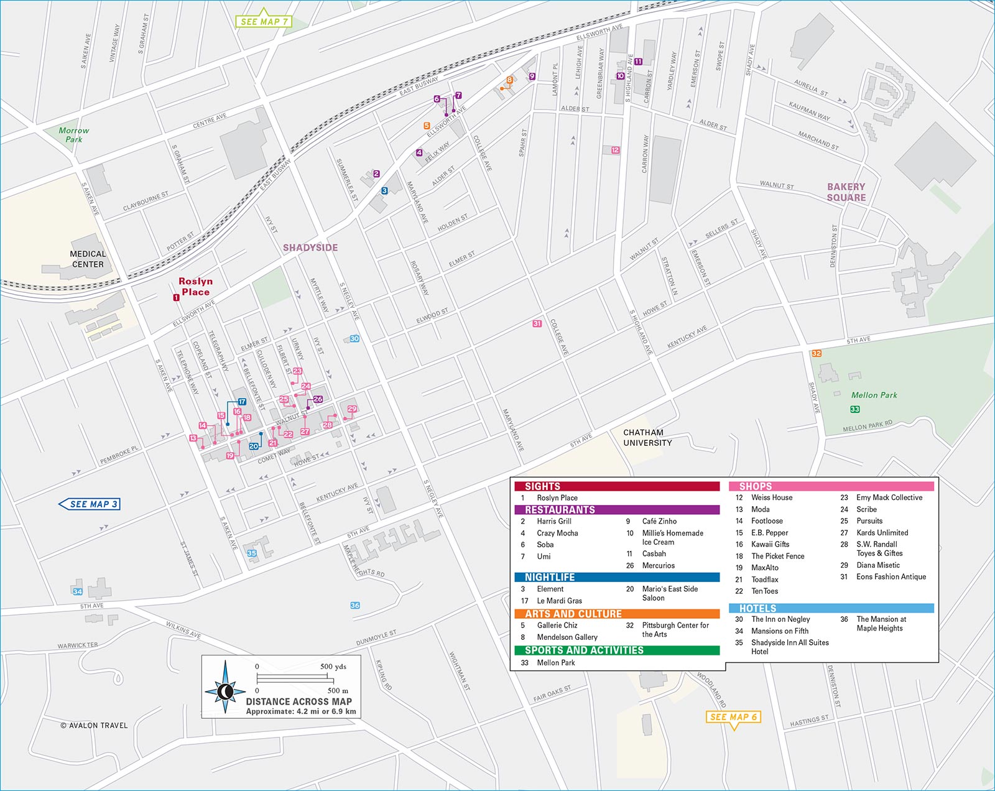Select pink marker 29 on Walnut St

pyautogui.click(x=352, y=409)
